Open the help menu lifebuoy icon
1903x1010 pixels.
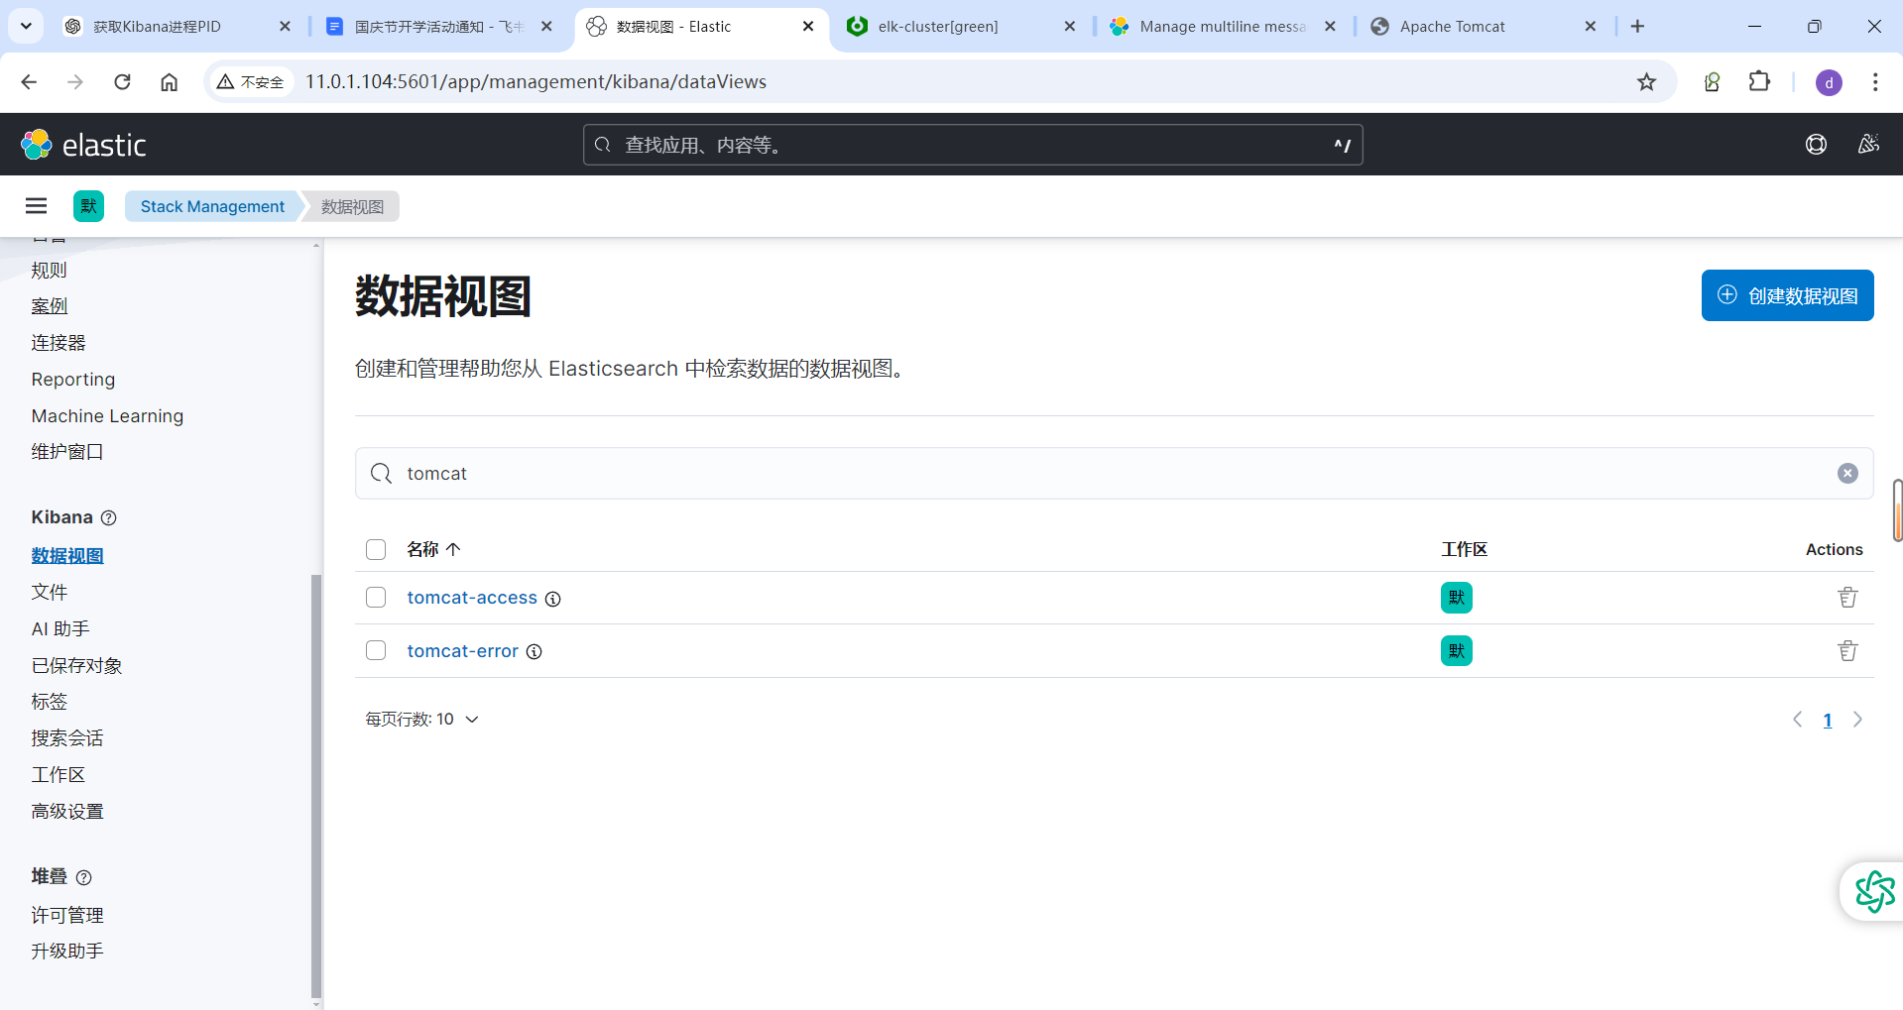point(1816,145)
